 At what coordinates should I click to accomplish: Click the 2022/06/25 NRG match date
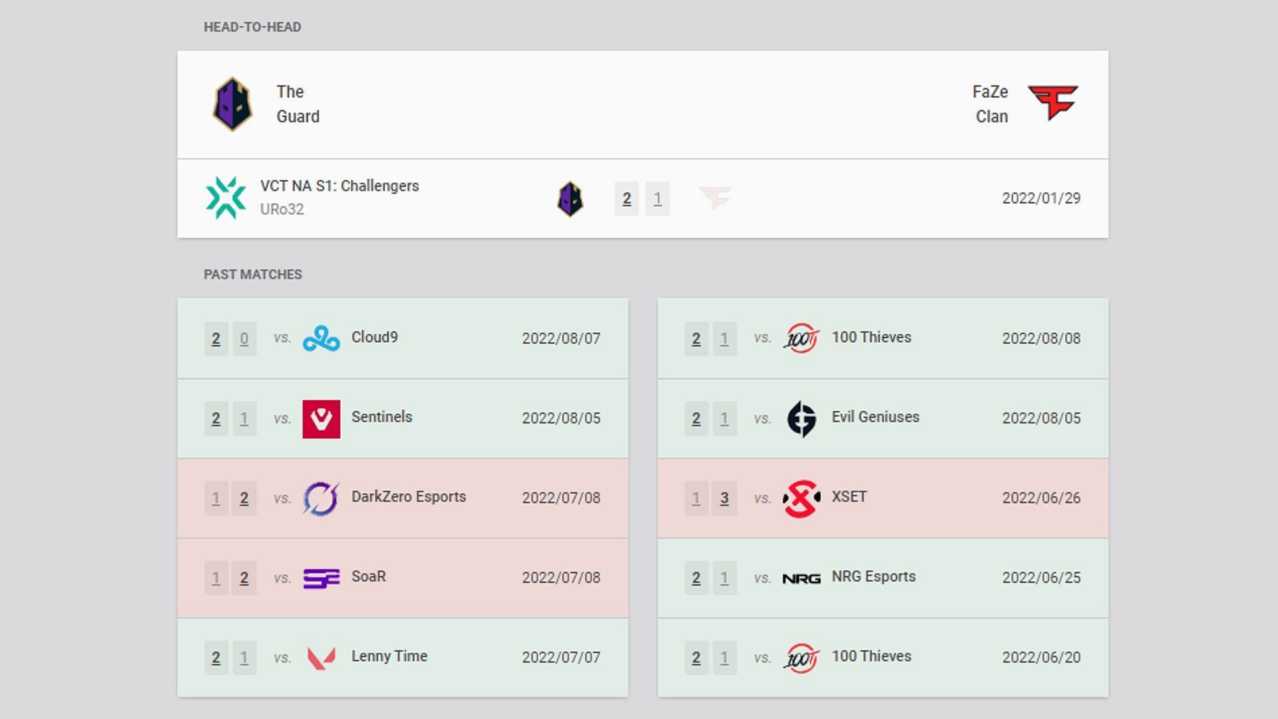pos(1041,578)
